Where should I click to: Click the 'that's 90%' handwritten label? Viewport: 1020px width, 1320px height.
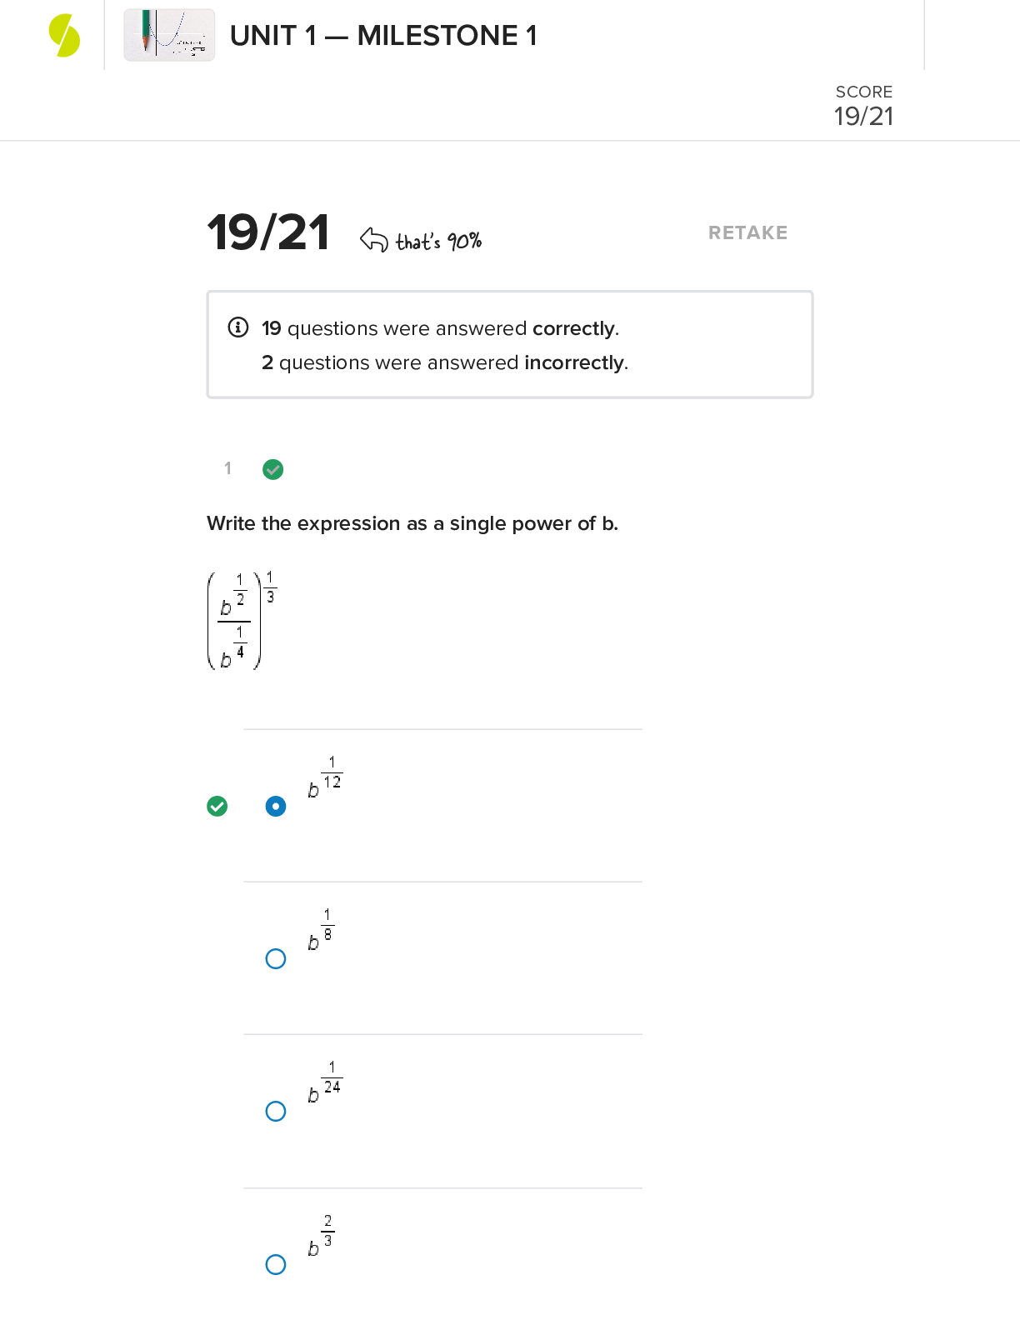tap(438, 242)
